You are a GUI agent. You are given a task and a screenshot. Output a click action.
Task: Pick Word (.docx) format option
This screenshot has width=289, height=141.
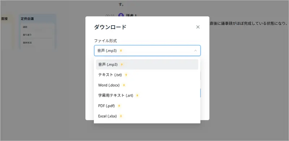tap(147, 85)
